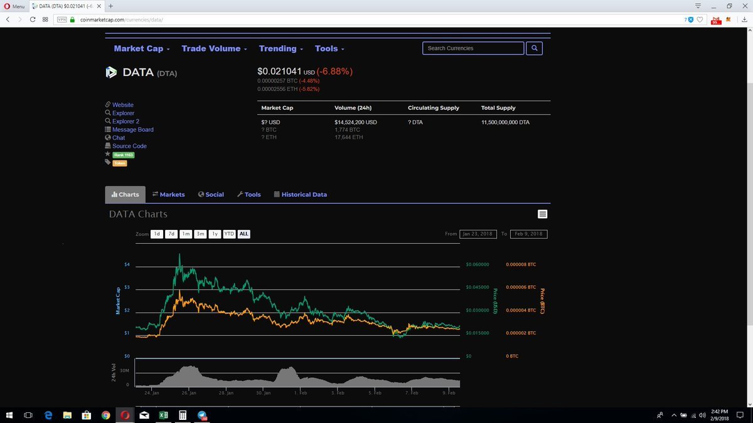Open the Mail app from taskbar
The height and width of the screenshot is (423, 753).
144,415
